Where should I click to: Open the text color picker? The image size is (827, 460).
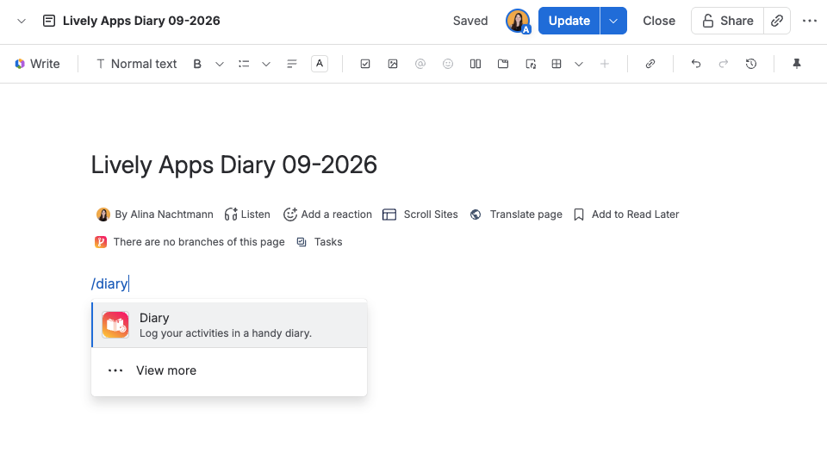[320, 64]
